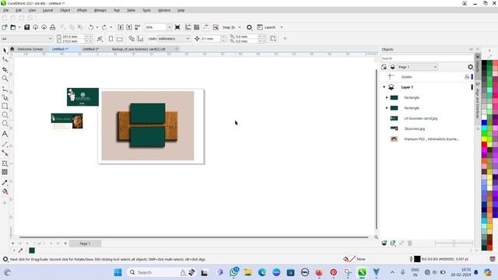Open the File menu
This screenshot has height=280, width=498.
click(x=6, y=10)
